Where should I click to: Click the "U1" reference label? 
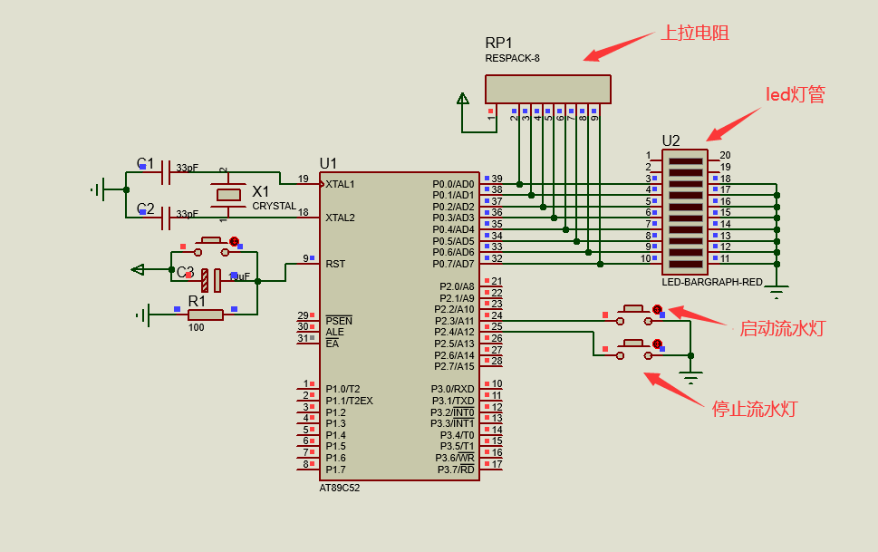tap(328, 164)
